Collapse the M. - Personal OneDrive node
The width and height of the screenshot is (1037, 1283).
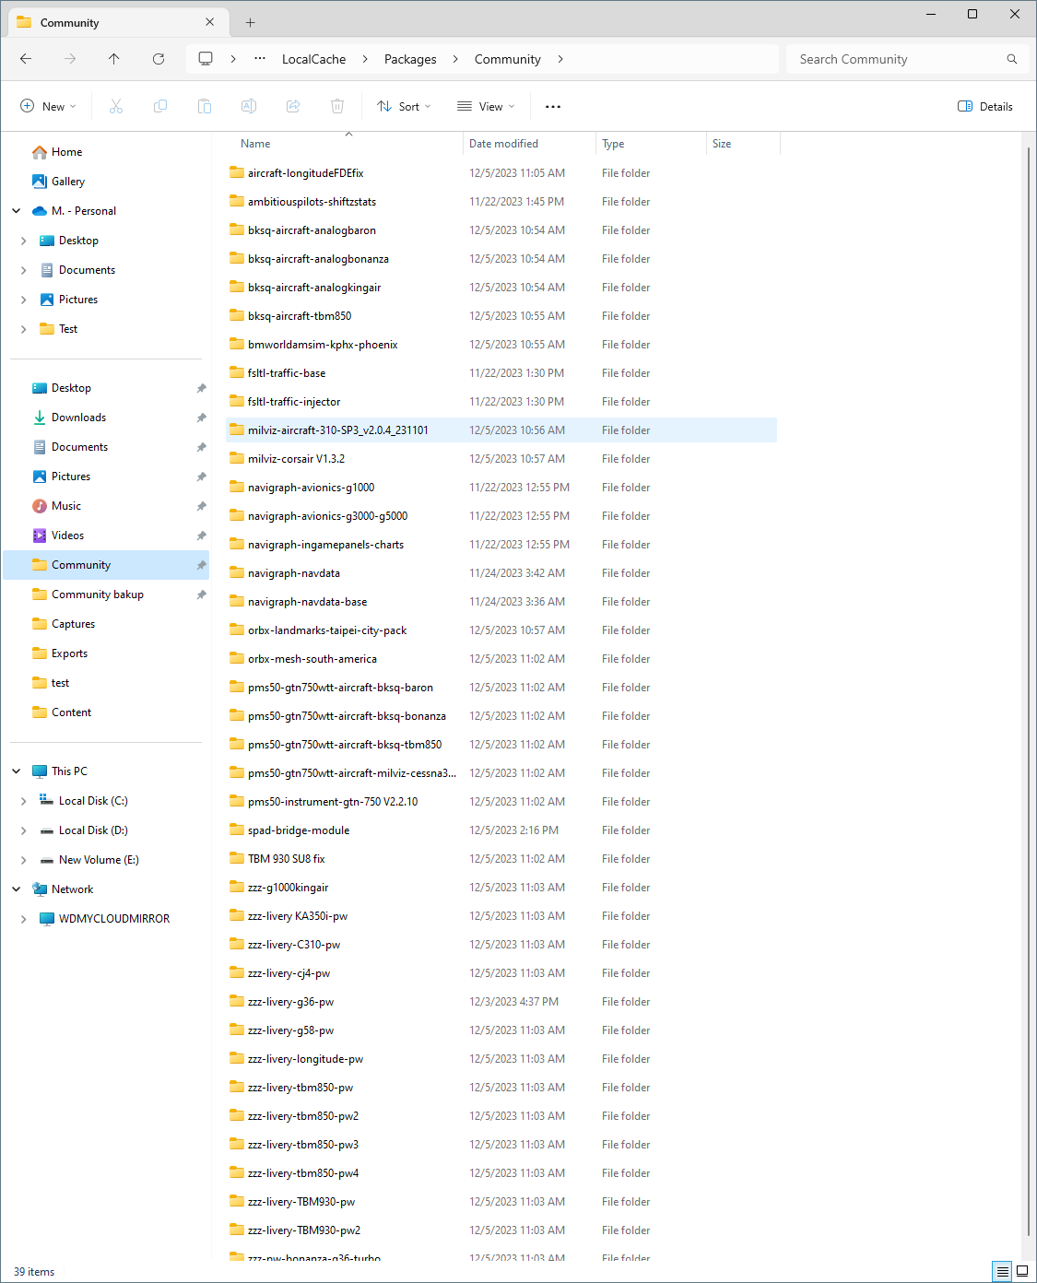[17, 211]
